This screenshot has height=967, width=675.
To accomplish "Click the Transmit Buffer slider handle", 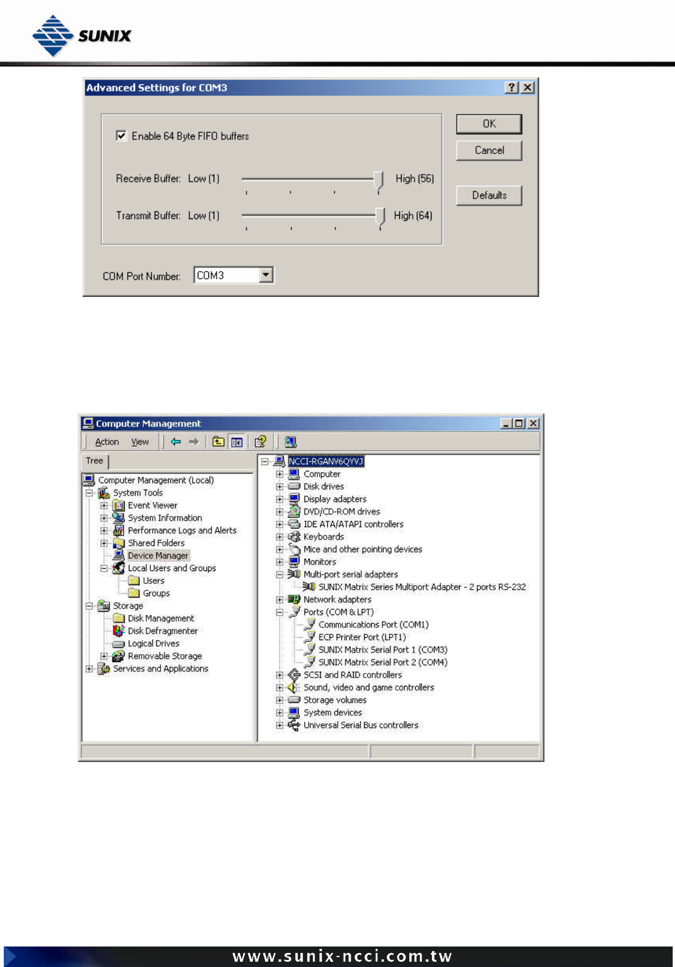I will coord(380,217).
